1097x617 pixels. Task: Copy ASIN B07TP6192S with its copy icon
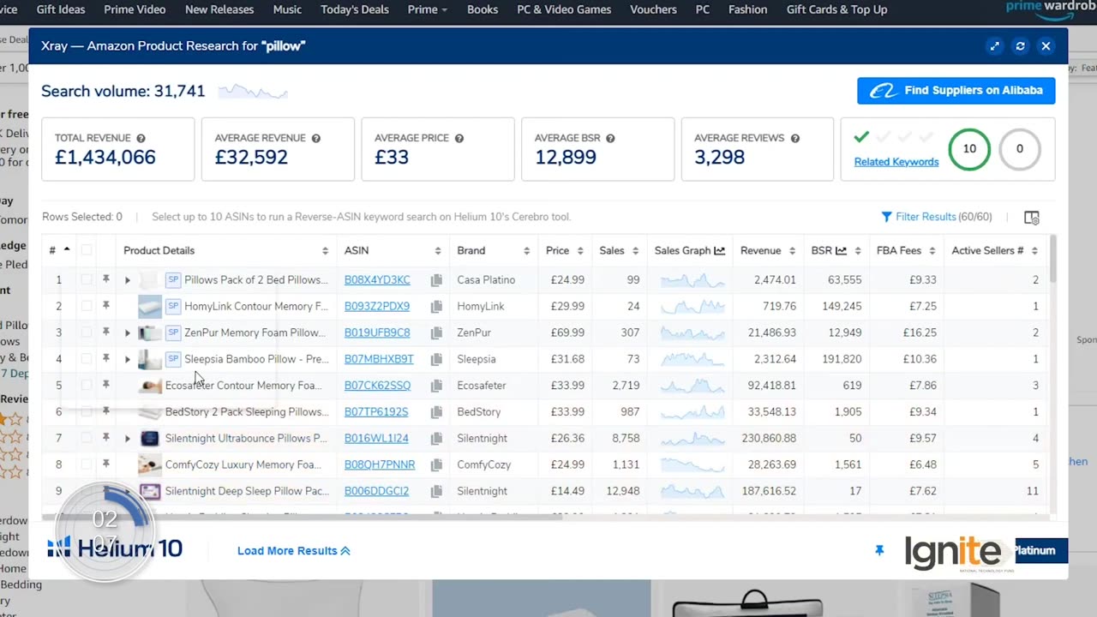coord(436,412)
